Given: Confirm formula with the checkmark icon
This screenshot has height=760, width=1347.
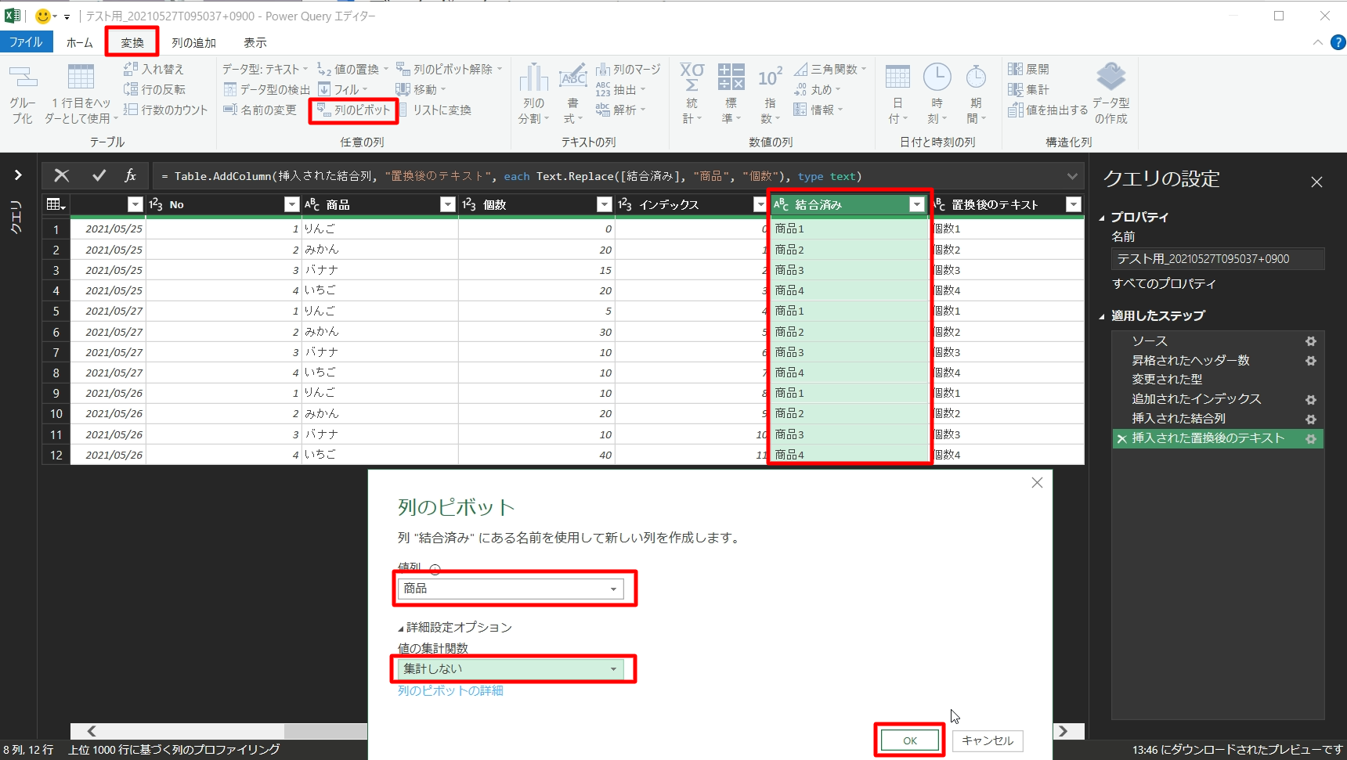Looking at the screenshot, I should point(99,176).
